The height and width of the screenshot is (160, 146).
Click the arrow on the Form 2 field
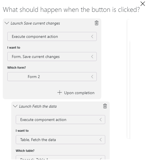pos(92,77)
